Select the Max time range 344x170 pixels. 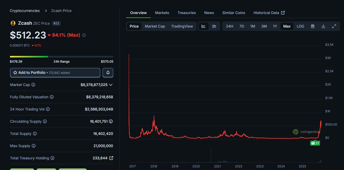pos(287,26)
